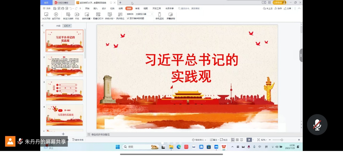The image size is (343, 158).
Task: Click 立即登录 login button
Action: tap(279, 2)
